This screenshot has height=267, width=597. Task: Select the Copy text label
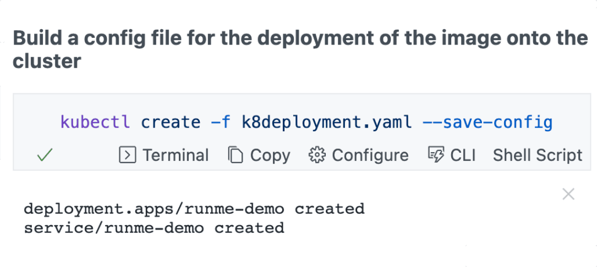coord(270,155)
